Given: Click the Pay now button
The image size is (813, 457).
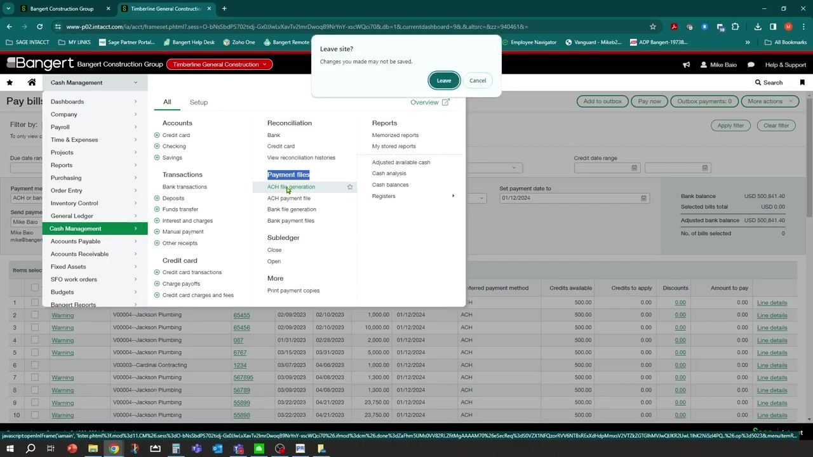Looking at the screenshot, I should [x=649, y=101].
